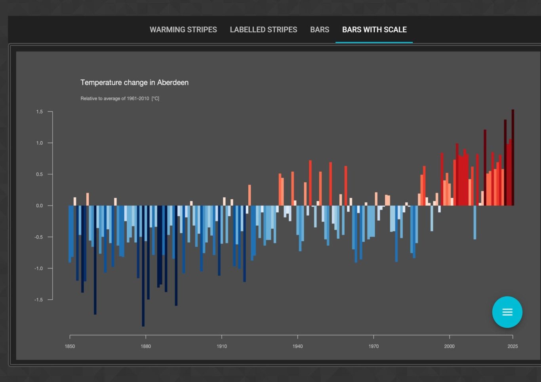Click the 1880 tick label on the x-axis
The image size is (541, 382).
146,346
